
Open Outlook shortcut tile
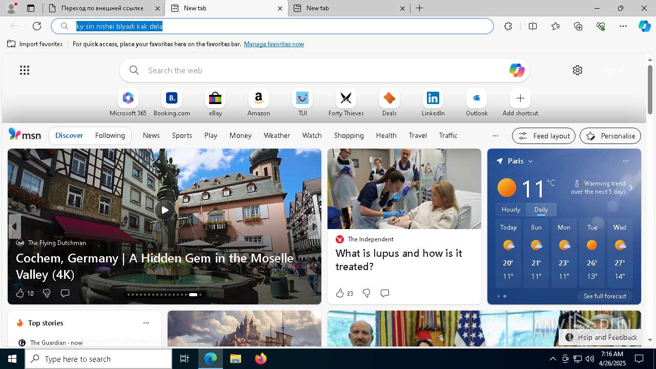point(477,102)
